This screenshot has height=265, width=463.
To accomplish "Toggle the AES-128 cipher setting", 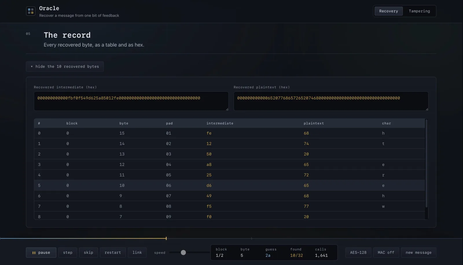I will [x=358, y=253].
